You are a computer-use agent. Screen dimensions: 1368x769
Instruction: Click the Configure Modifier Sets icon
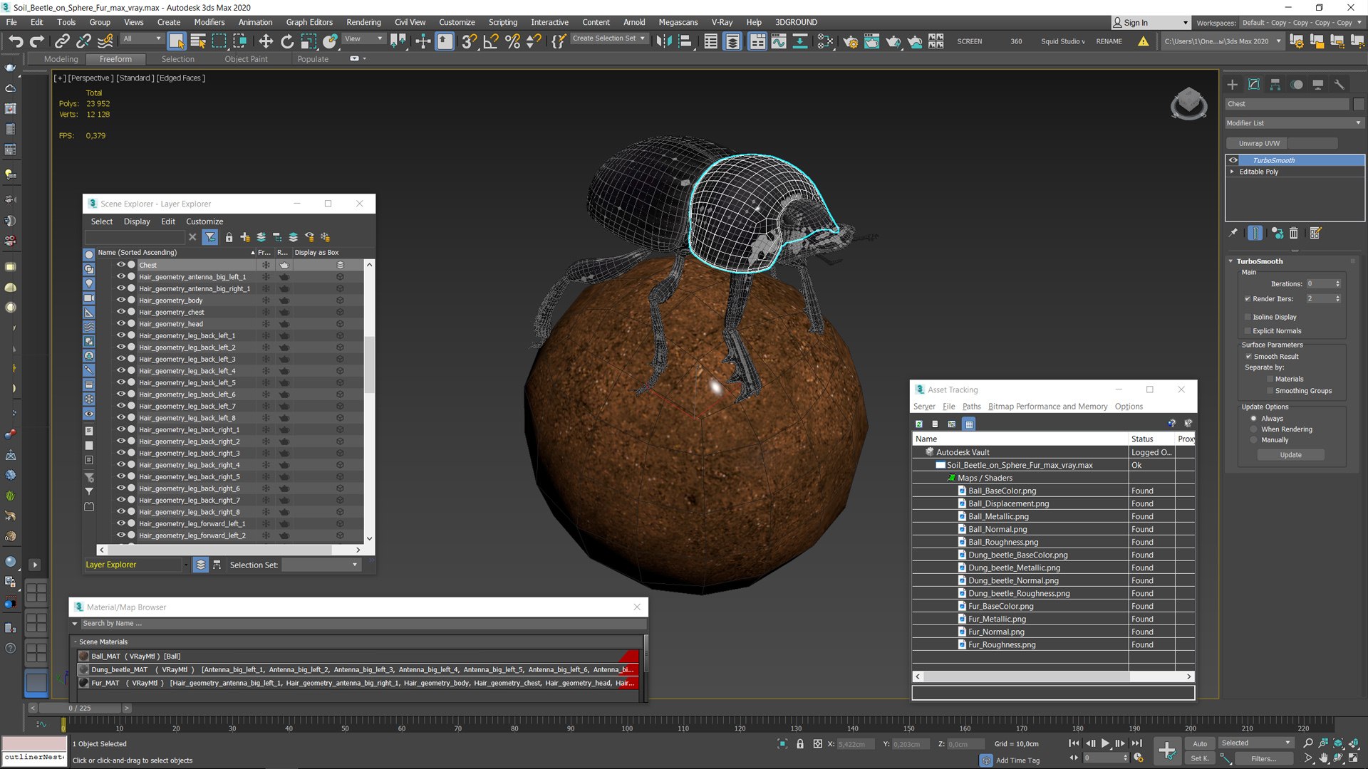1315,233
